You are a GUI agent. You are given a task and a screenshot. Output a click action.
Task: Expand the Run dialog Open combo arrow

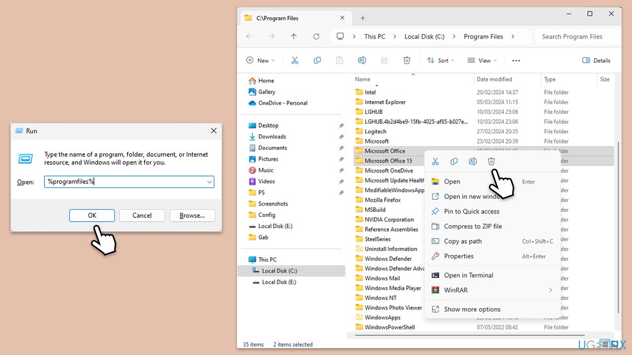[209, 182]
